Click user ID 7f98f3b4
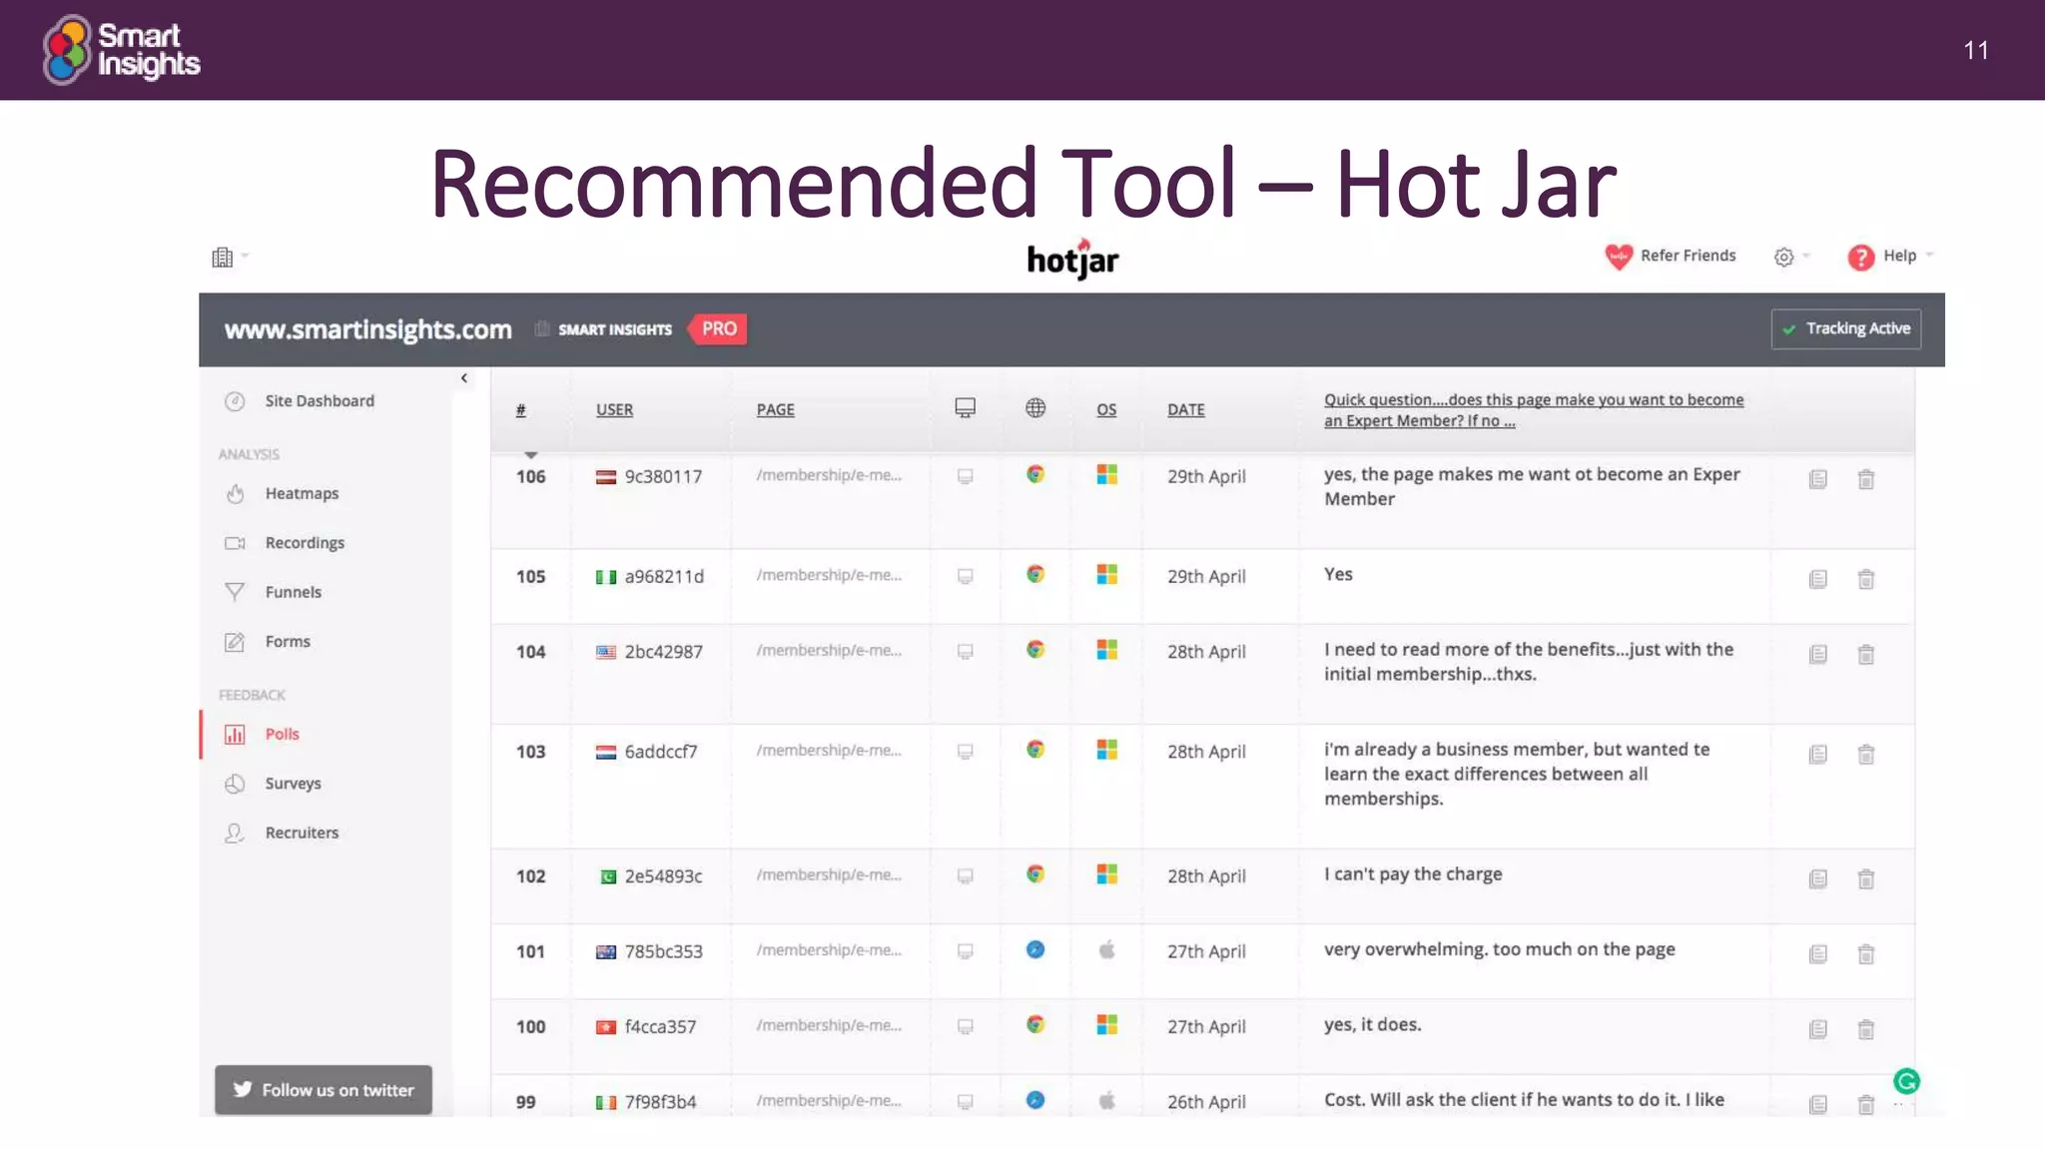The image size is (2045, 1150). [660, 1102]
